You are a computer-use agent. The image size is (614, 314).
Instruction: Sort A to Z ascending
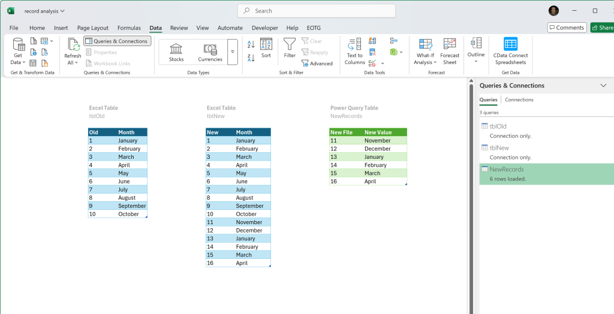(251, 44)
